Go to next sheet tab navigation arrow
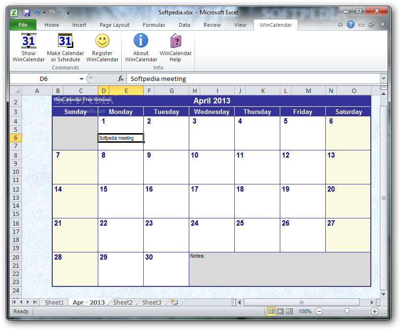The height and width of the screenshot is (330, 401). pos(28,302)
